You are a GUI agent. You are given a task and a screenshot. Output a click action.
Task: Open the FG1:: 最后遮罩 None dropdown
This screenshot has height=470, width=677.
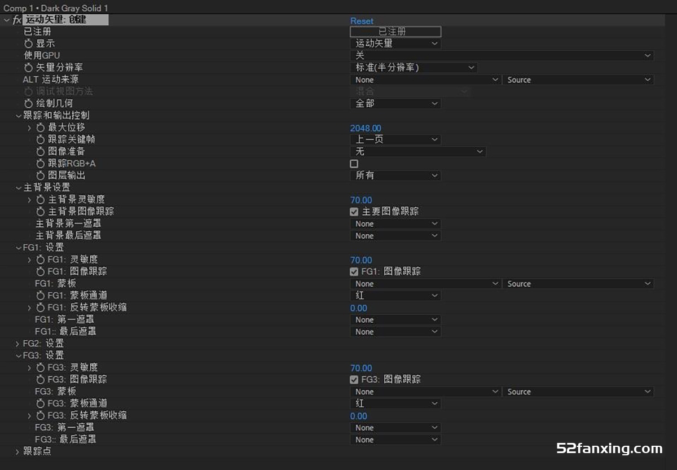[395, 331]
